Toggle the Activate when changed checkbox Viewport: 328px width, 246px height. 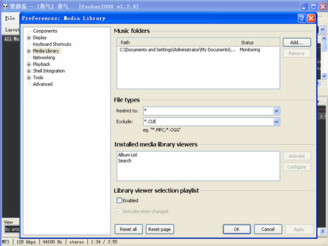tap(119, 211)
